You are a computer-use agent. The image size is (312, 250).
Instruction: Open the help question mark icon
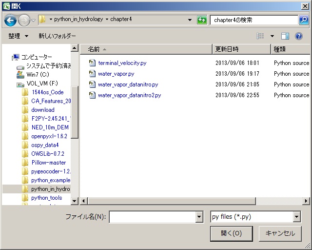pyautogui.click(x=298, y=36)
